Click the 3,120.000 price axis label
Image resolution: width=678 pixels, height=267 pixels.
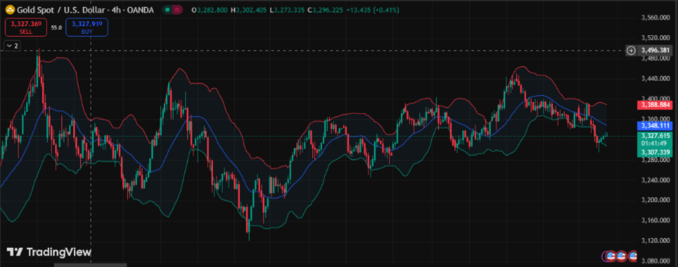[655, 241]
